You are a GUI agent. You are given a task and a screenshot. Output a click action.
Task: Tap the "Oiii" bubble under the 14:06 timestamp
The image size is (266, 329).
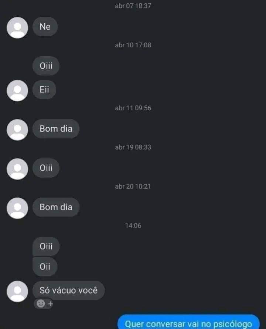coord(46,246)
